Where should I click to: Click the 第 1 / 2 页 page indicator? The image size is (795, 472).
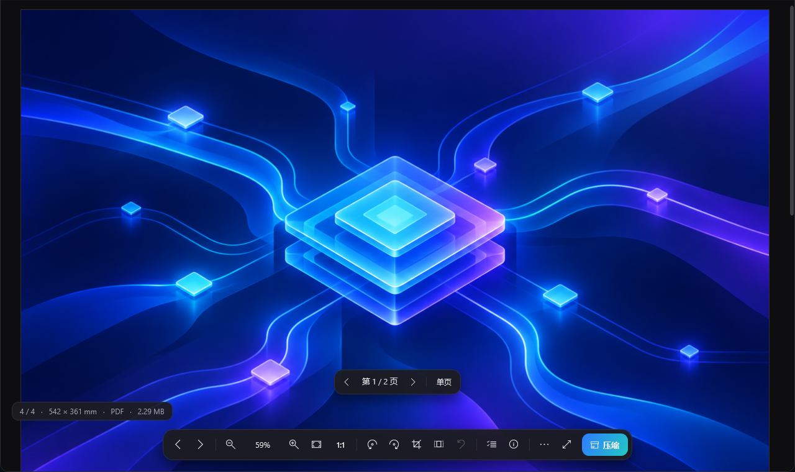pyautogui.click(x=380, y=382)
